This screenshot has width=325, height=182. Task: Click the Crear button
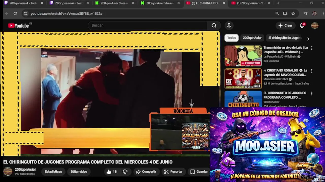click(285, 26)
